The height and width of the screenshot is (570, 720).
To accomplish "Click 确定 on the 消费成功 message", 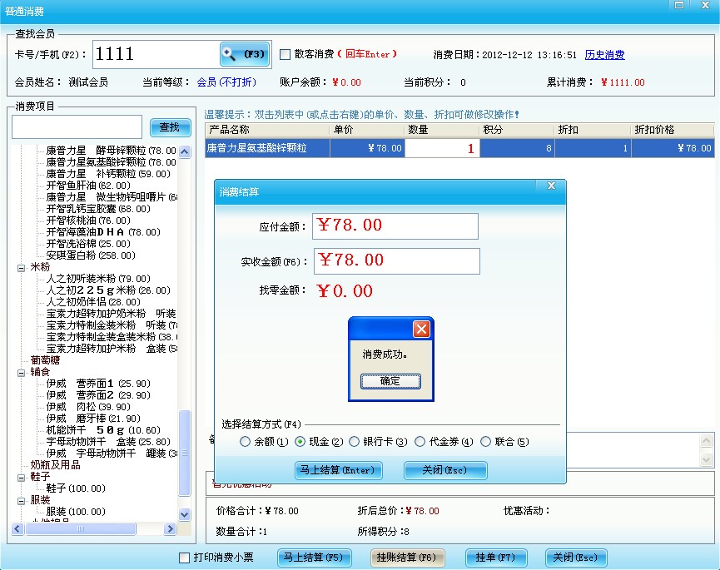I will click(390, 381).
